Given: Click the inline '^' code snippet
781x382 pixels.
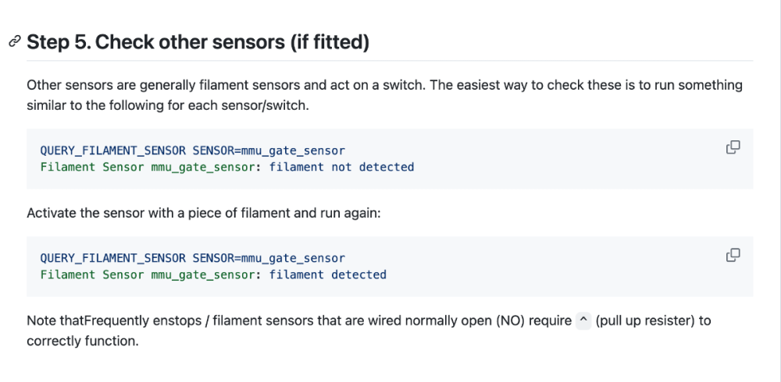Looking at the screenshot, I should (583, 321).
